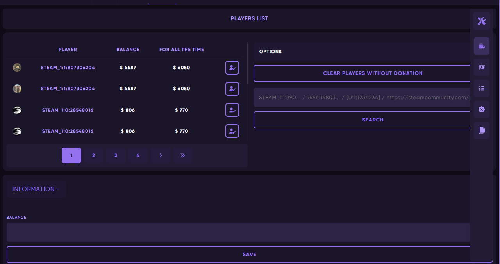Click the copy documents icon in sidebar
This screenshot has height=264, width=500.
(481, 130)
